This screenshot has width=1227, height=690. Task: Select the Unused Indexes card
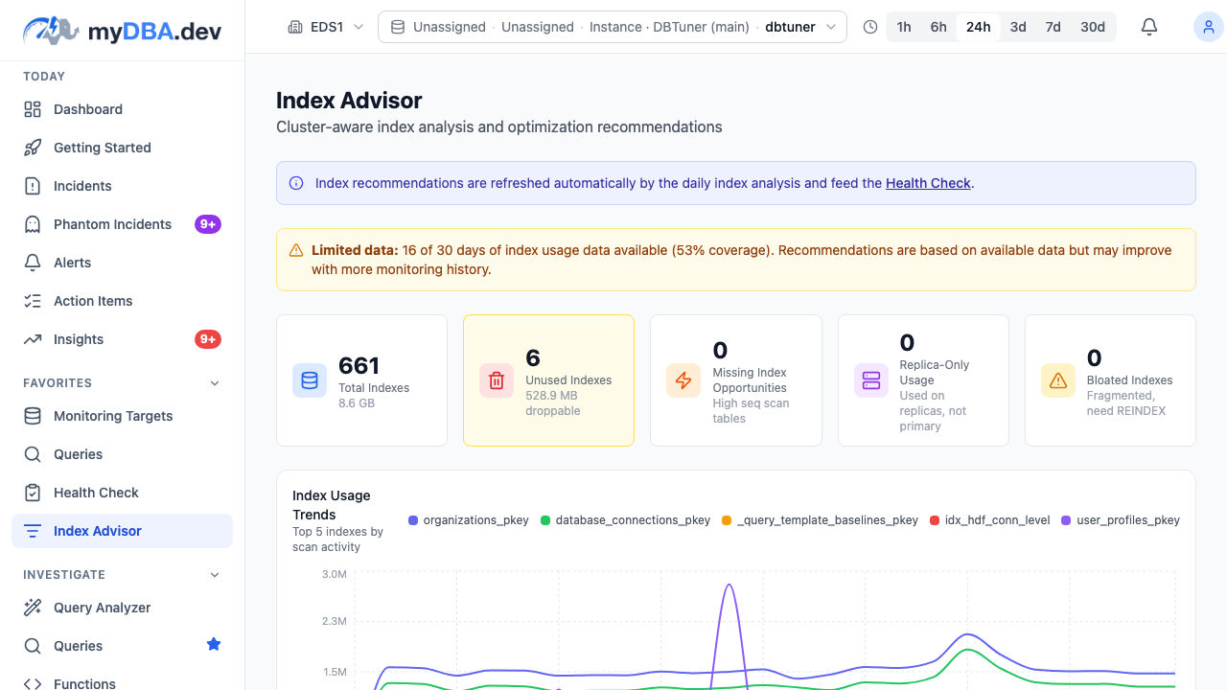[x=548, y=380]
